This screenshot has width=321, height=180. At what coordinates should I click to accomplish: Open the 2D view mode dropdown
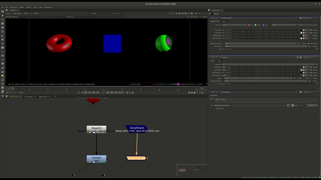[198, 17]
